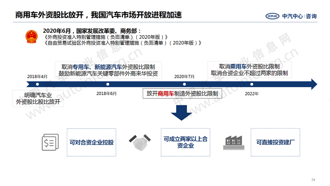
Task: Select the 2022年 timeline dot
Action: point(252,84)
